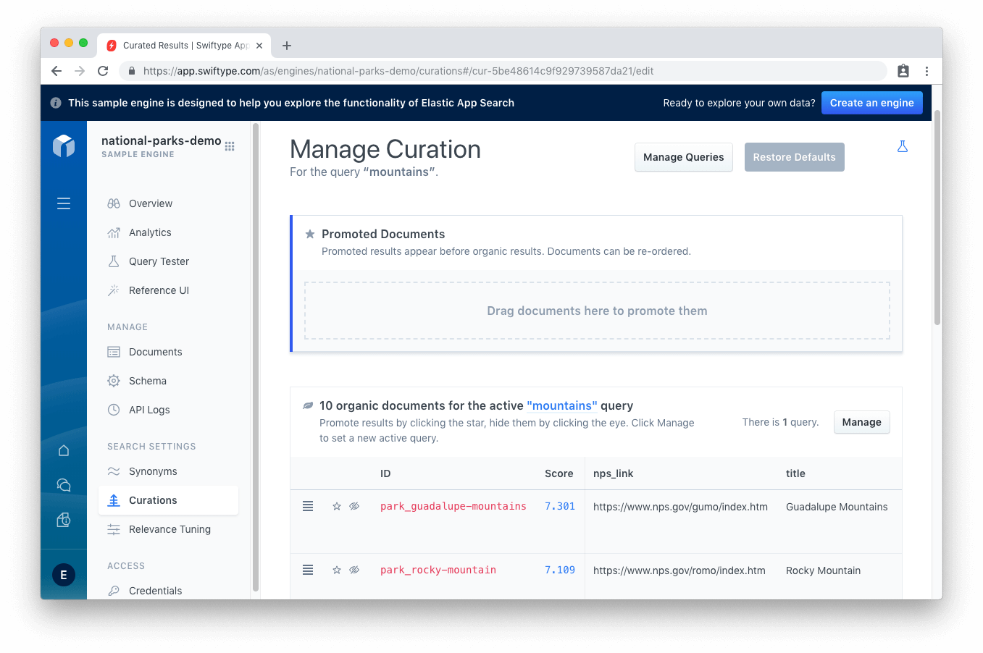The image size is (983, 653).
Task: Promote park_guadalupe-mountains by clicking its star
Action: pyautogui.click(x=336, y=506)
